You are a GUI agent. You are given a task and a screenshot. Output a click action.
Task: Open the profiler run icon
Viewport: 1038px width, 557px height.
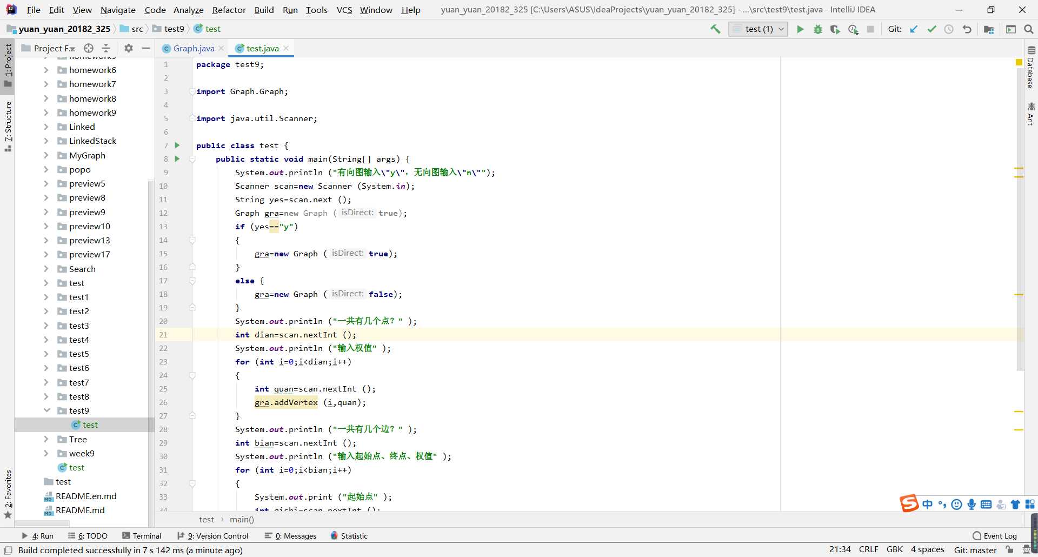(x=853, y=29)
